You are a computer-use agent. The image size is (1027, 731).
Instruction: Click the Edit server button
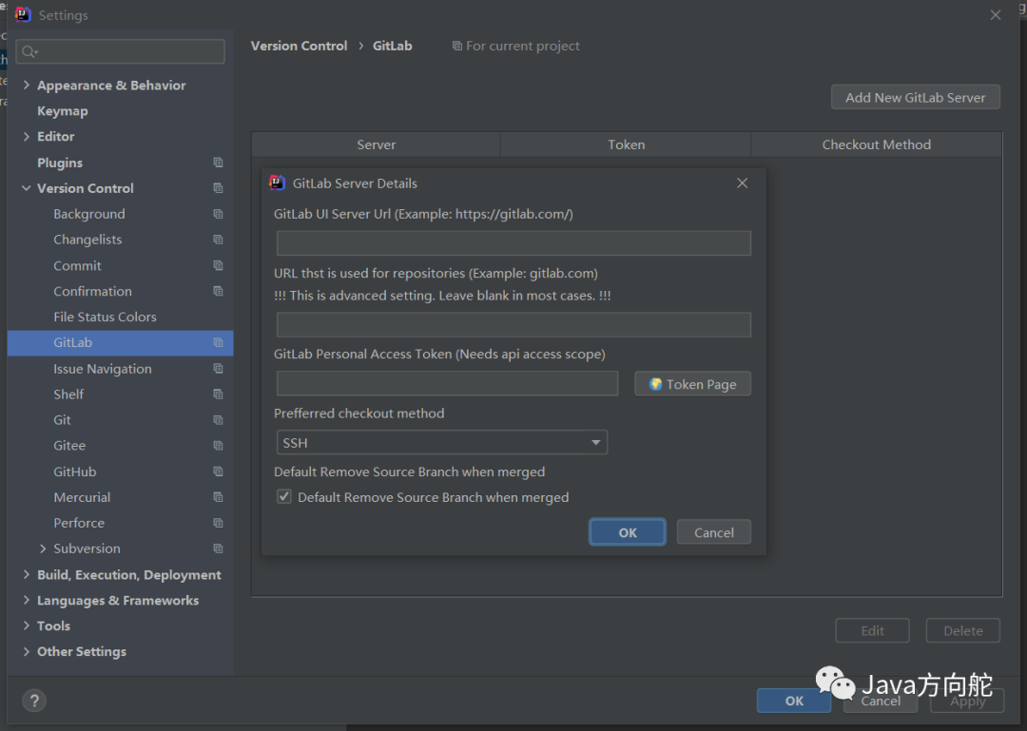coord(872,631)
